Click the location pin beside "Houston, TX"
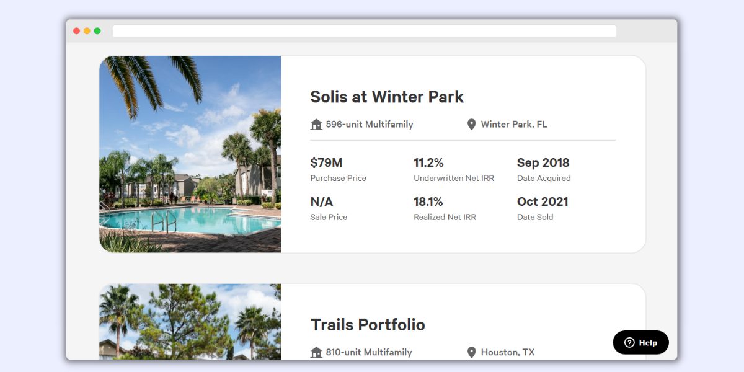 472,352
